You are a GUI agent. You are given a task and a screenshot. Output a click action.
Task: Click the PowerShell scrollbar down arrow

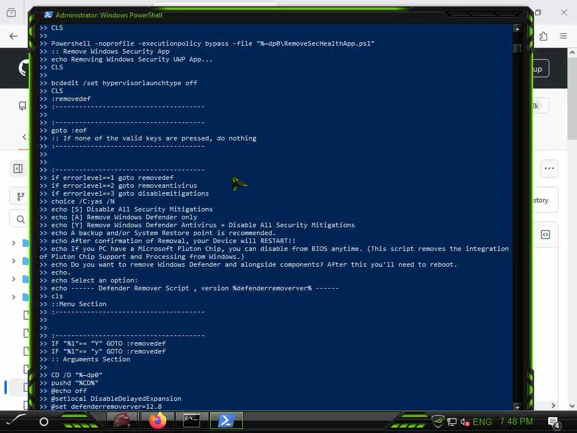coord(517,407)
